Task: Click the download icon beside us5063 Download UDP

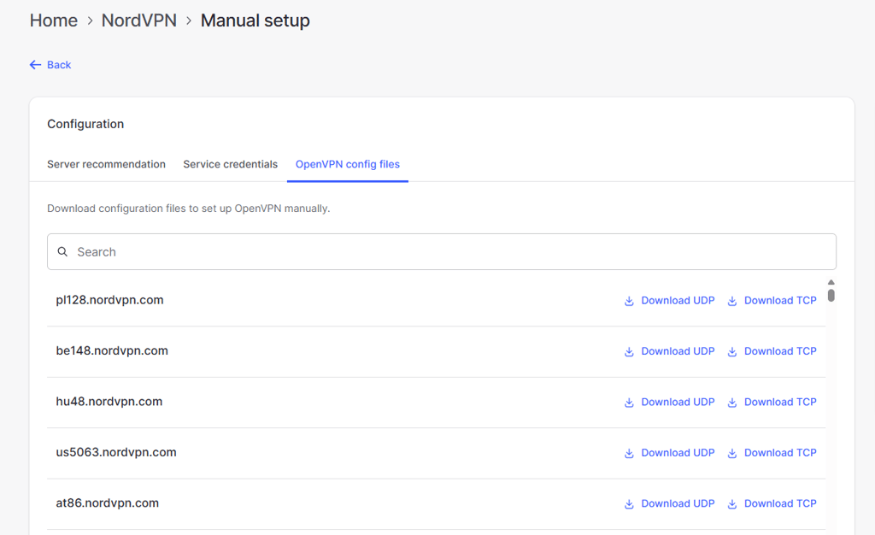Action: (x=629, y=454)
